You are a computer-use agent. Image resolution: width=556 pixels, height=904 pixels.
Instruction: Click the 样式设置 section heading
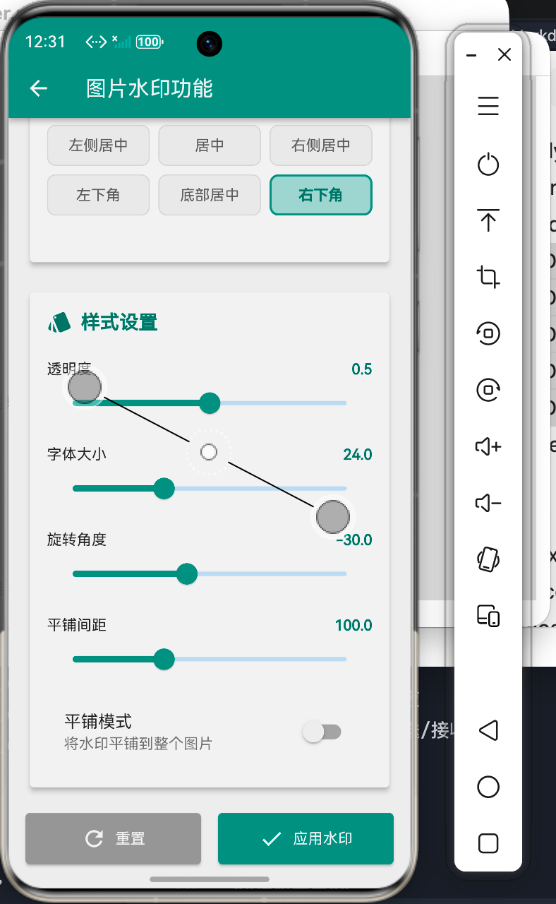[119, 323]
